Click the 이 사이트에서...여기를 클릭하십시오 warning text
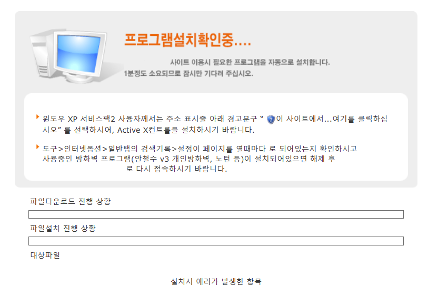This screenshot has height=305, width=428. 332,119
